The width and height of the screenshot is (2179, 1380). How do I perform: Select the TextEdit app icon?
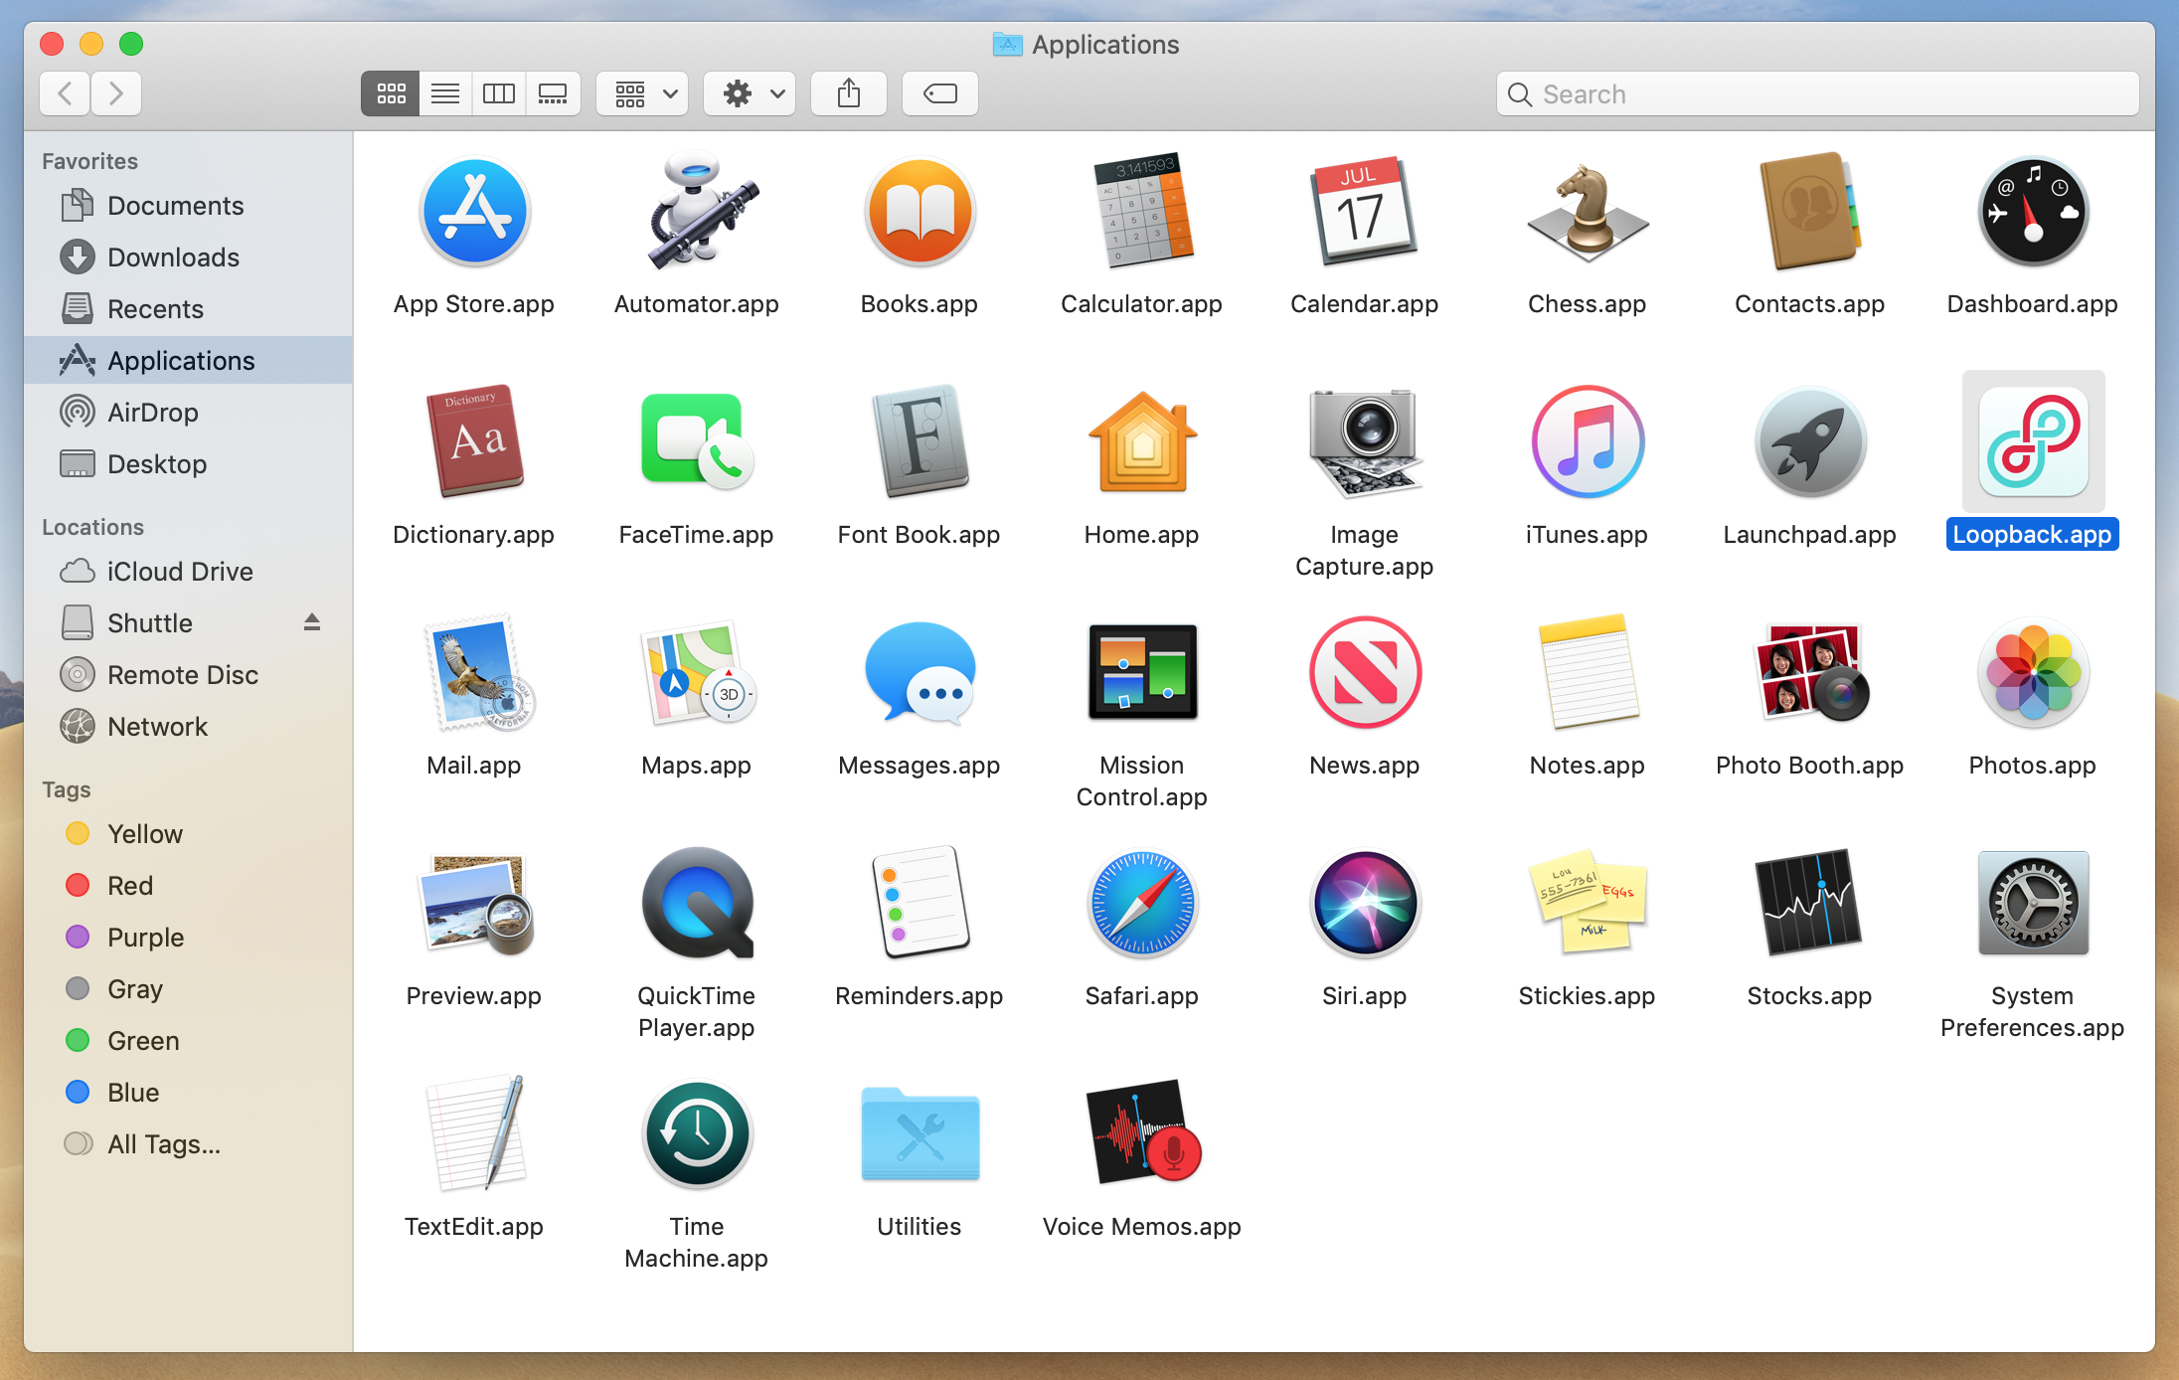coord(476,1134)
